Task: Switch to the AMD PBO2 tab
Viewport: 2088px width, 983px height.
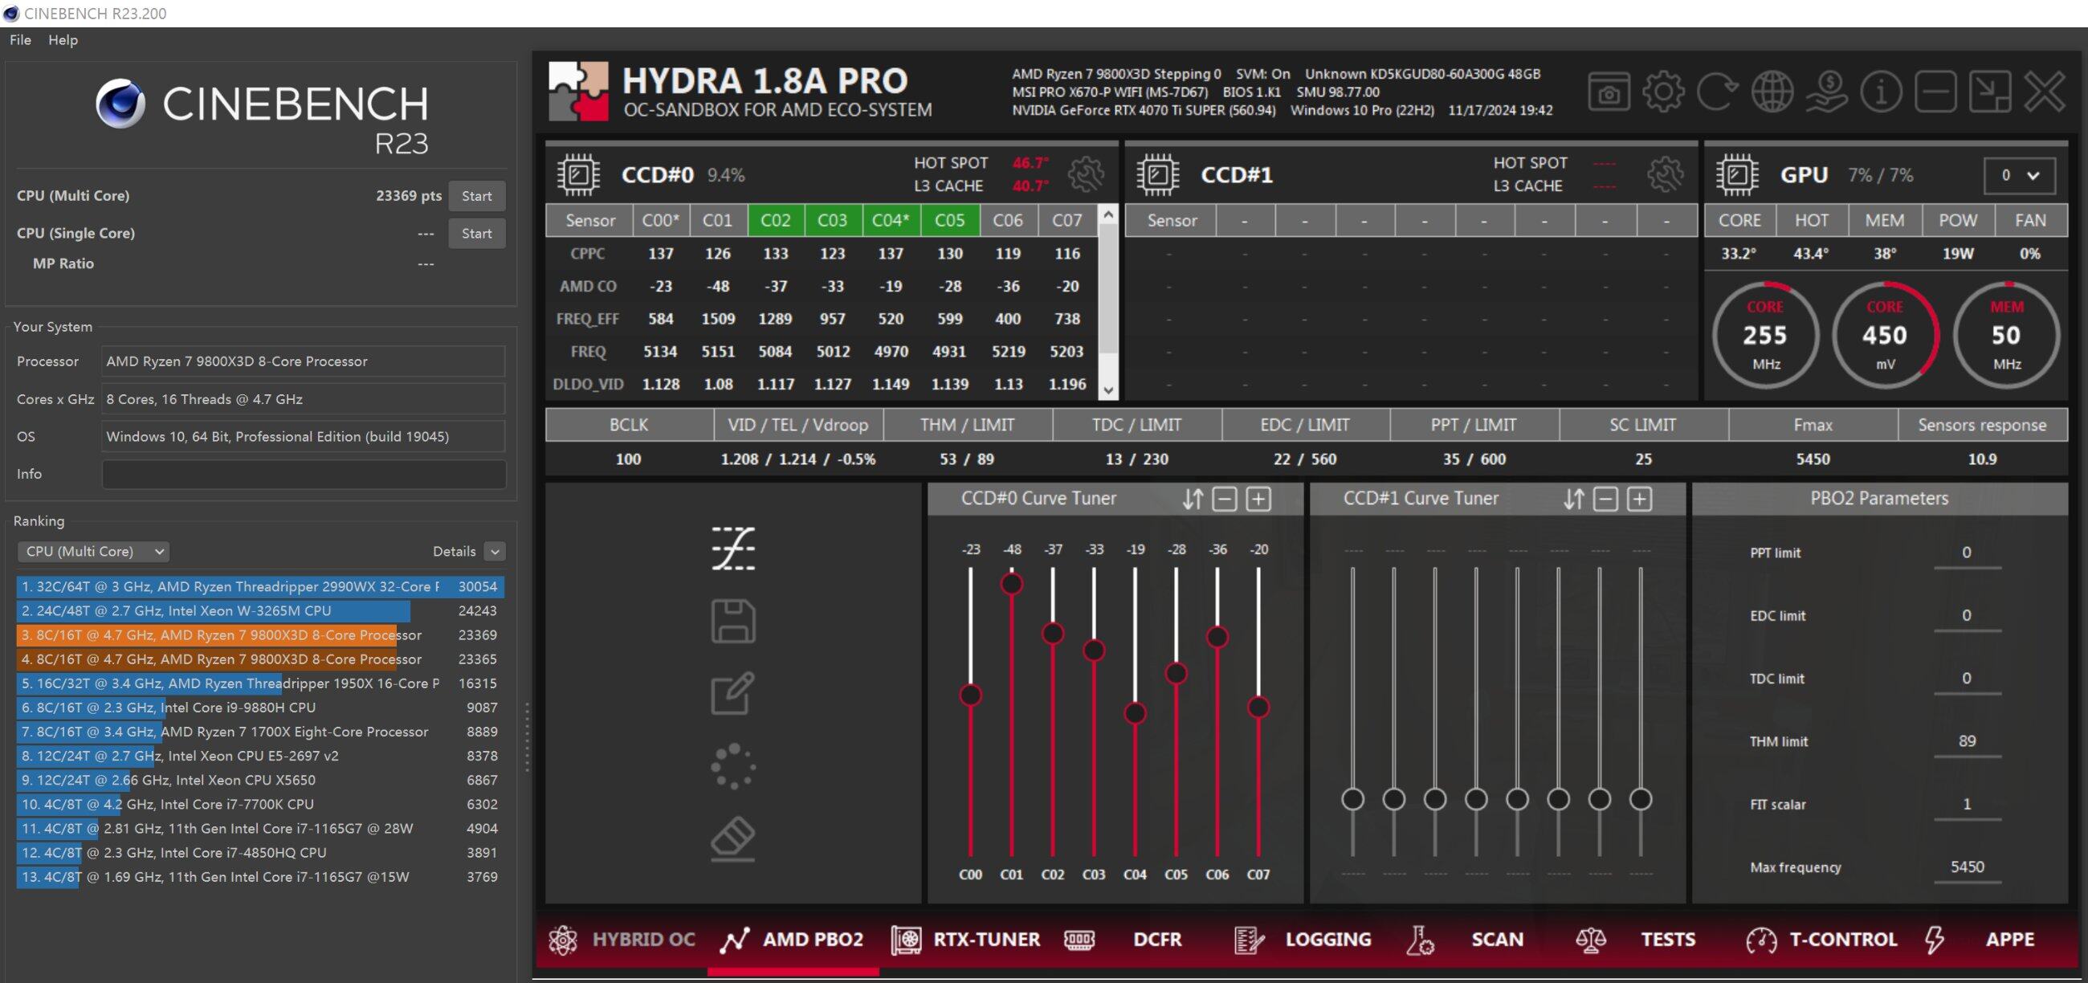Action: [x=792, y=940]
